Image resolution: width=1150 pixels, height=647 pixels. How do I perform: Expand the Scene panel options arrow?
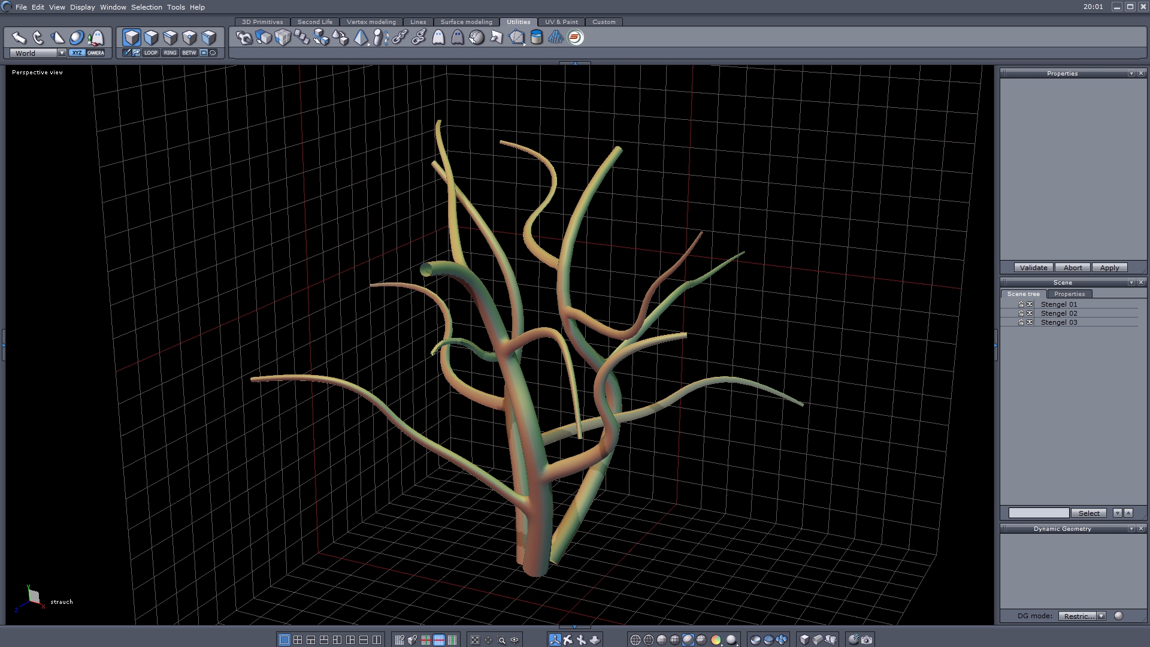pyautogui.click(x=1131, y=283)
